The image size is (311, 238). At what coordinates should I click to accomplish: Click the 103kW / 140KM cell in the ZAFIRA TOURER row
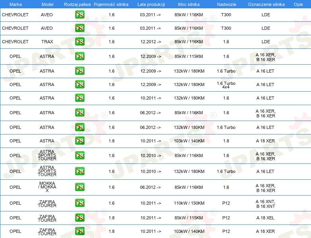189,231
